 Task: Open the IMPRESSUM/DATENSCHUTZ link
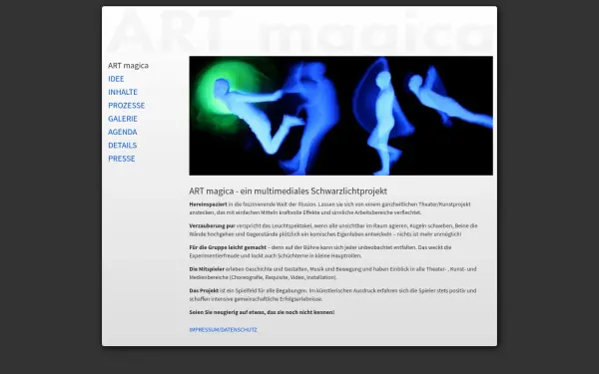click(223, 330)
